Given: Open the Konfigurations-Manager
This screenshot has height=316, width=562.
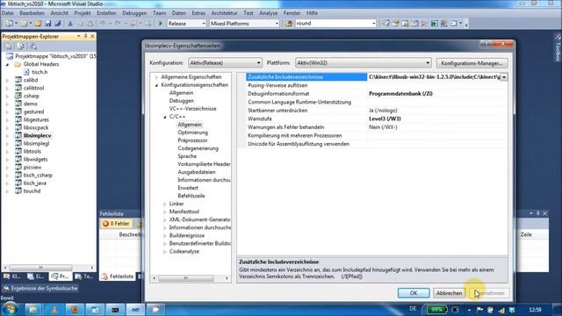Looking at the screenshot, I should click(x=472, y=63).
